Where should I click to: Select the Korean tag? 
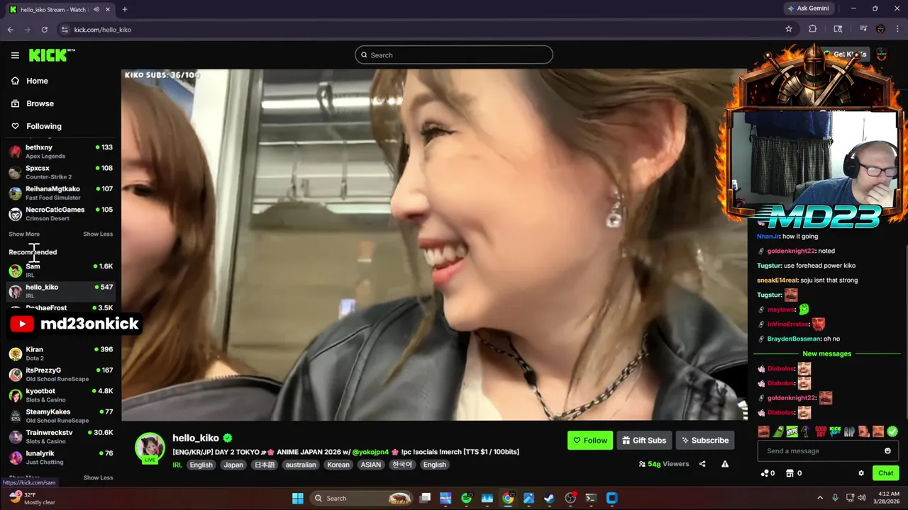pos(338,465)
